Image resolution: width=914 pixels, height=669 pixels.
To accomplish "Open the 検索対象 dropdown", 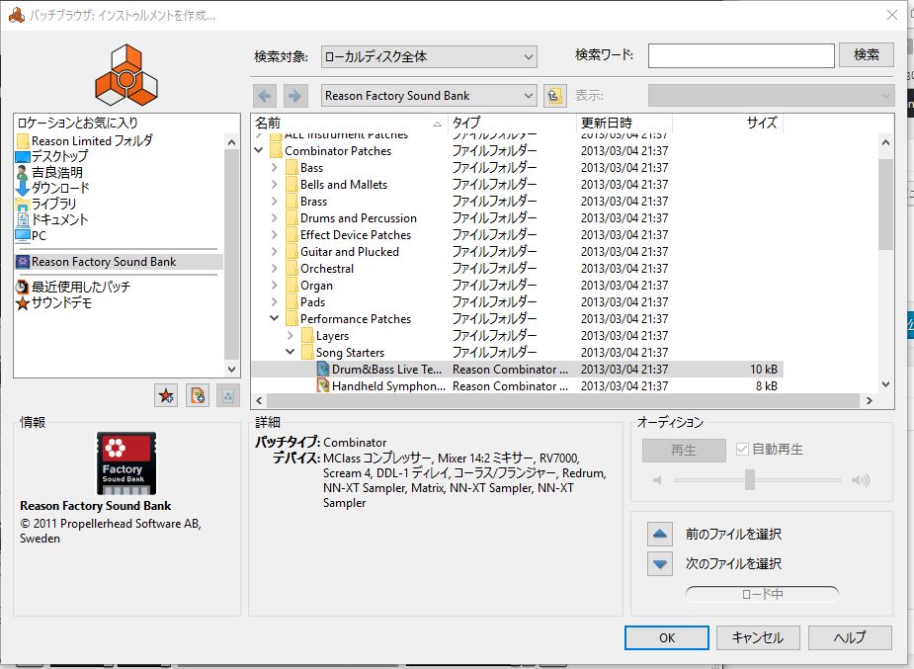I will 429,56.
